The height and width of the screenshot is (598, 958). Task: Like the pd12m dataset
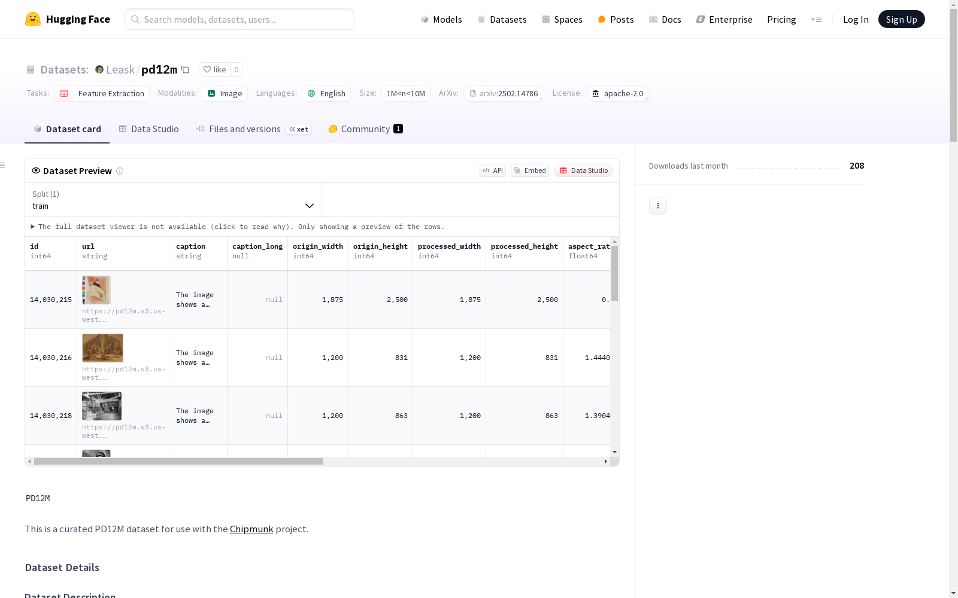[214, 69]
